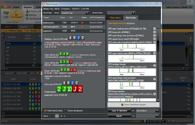Click the Hand Import arrow icon

tap(27, 19)
